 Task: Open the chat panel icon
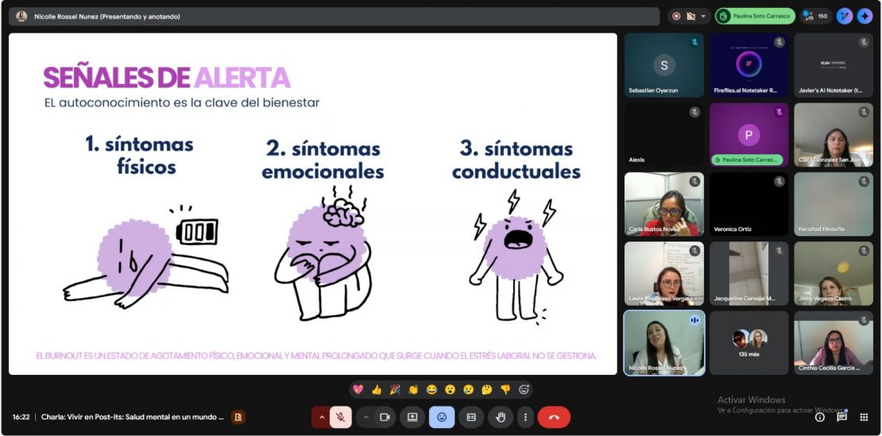841,417
